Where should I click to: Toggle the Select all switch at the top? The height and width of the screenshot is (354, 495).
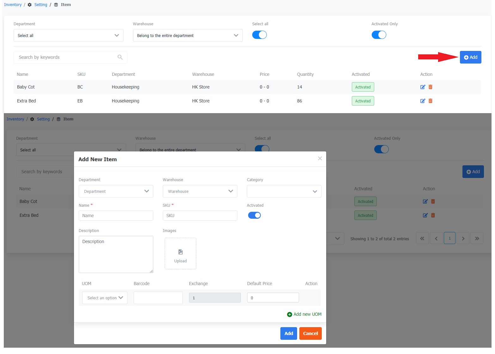(x=260, y=35)
